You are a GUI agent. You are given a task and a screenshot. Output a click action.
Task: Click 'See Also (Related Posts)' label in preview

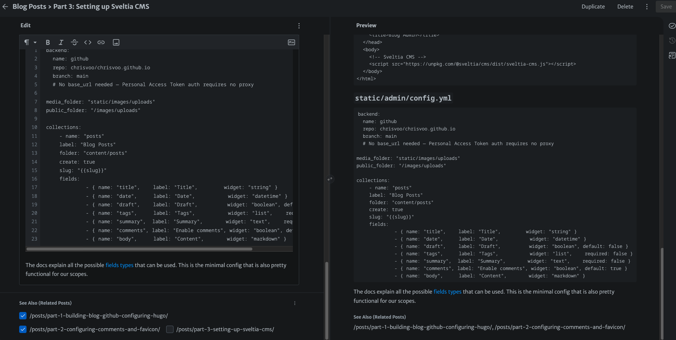click(x=379, y=317)
